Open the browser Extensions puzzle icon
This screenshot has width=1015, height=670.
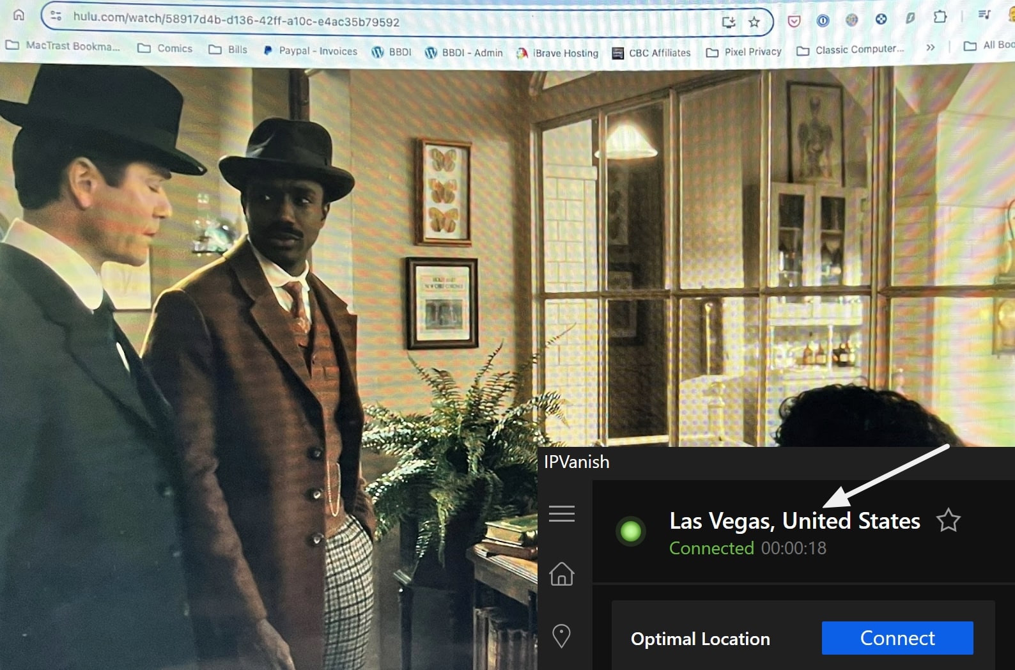pyautogui.click(x=940, y=17)
